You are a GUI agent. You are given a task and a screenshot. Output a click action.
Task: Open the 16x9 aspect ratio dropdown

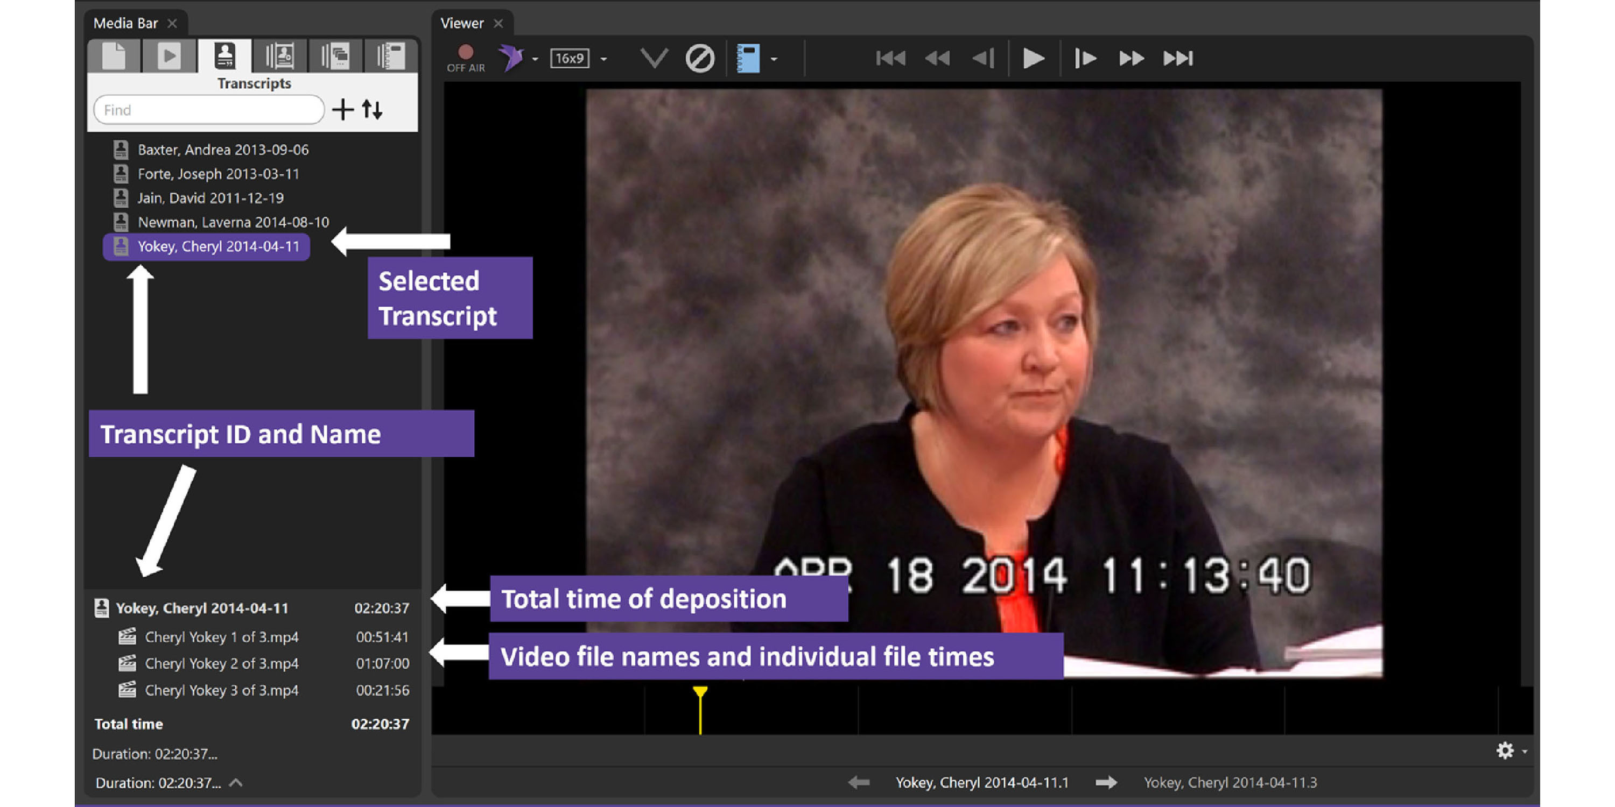pyautogui.click(x=603, y=58)
